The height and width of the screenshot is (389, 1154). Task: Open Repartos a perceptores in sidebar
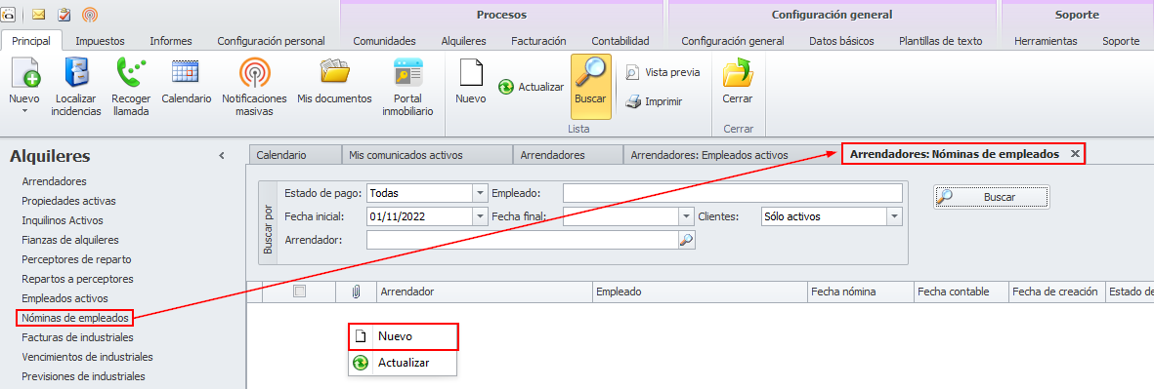click(x=77, y=279)
